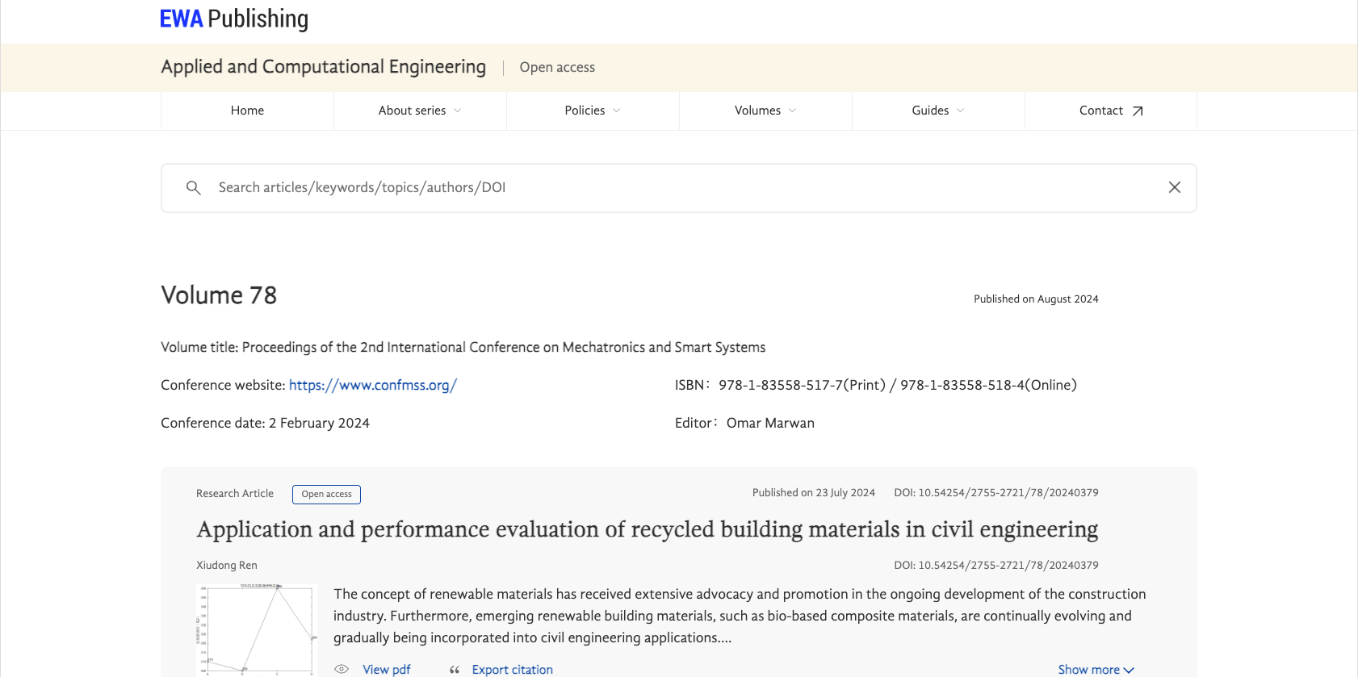This screenshot has width=1358, height=677.
Task: Clear search with the X icon
Action: [x=1174, y=187]
